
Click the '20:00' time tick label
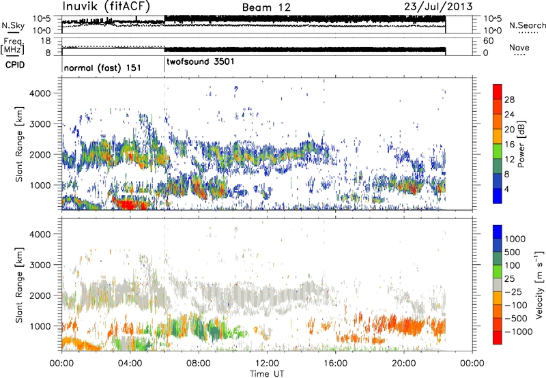(404, 364)
